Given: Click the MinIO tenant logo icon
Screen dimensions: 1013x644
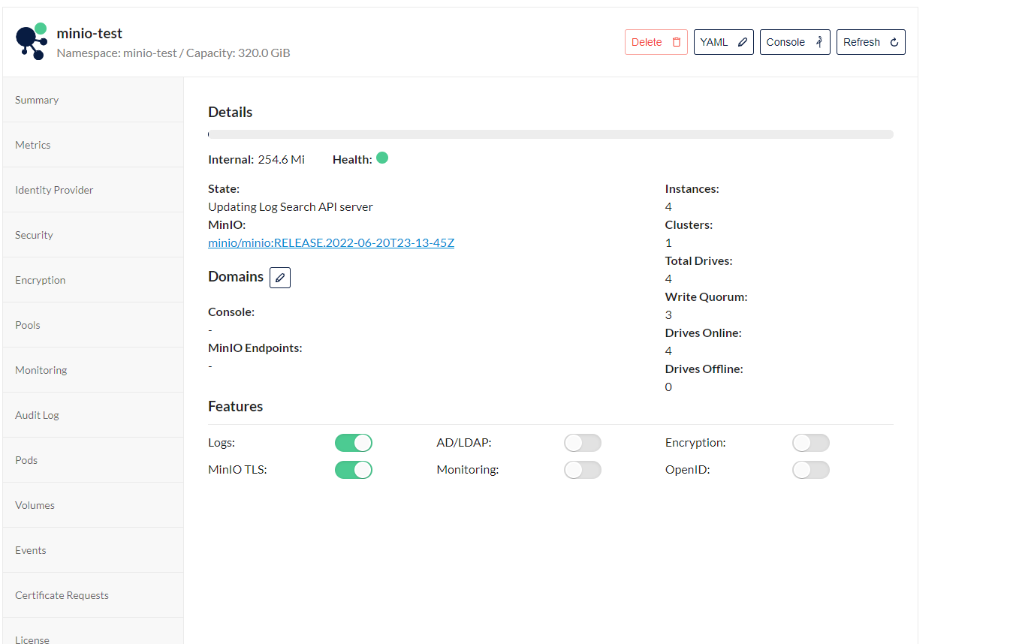Looking at the screenshot, I should pos(32,41).
